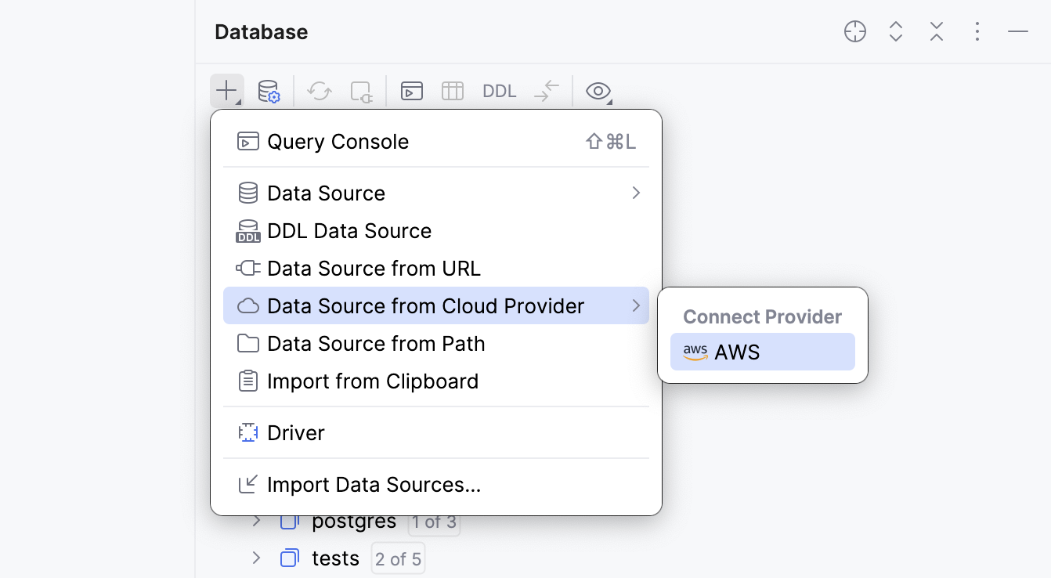Expand the postgres tree node
This screenshot has width=1051, height=578.
pyautogui.click(x=256, y=521)
